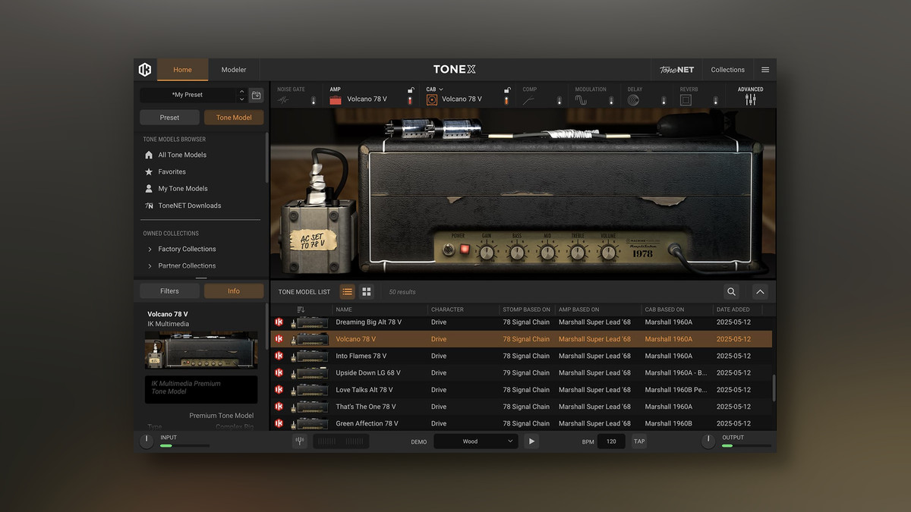Adjust the OUTPUT knob

coord(708,441)
